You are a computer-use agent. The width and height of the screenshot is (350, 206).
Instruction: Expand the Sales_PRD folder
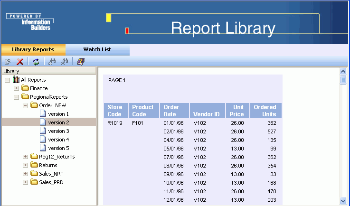pyautogui.click(x=26, y=182)
